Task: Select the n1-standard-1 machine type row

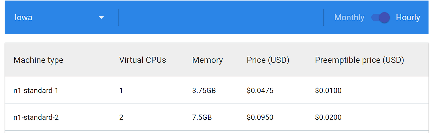Action: (217, 90)
